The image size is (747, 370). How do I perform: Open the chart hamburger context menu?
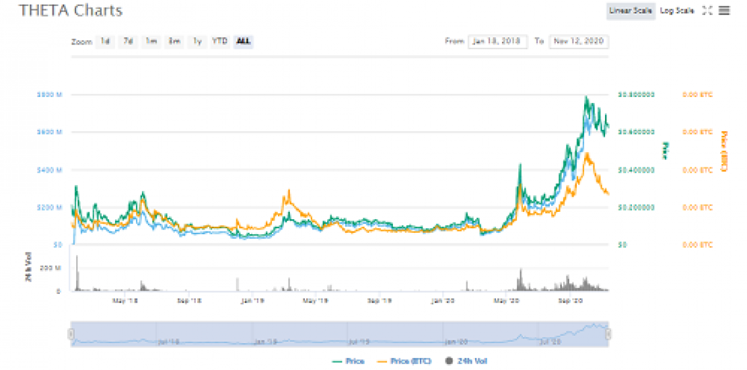pyautogui.click(x=724, y=11)
